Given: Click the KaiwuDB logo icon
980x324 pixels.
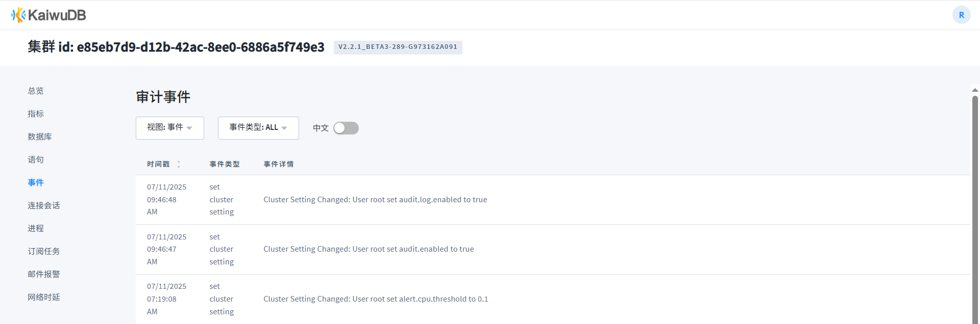Looking at the screenshot, I should (x=18, y=15).
